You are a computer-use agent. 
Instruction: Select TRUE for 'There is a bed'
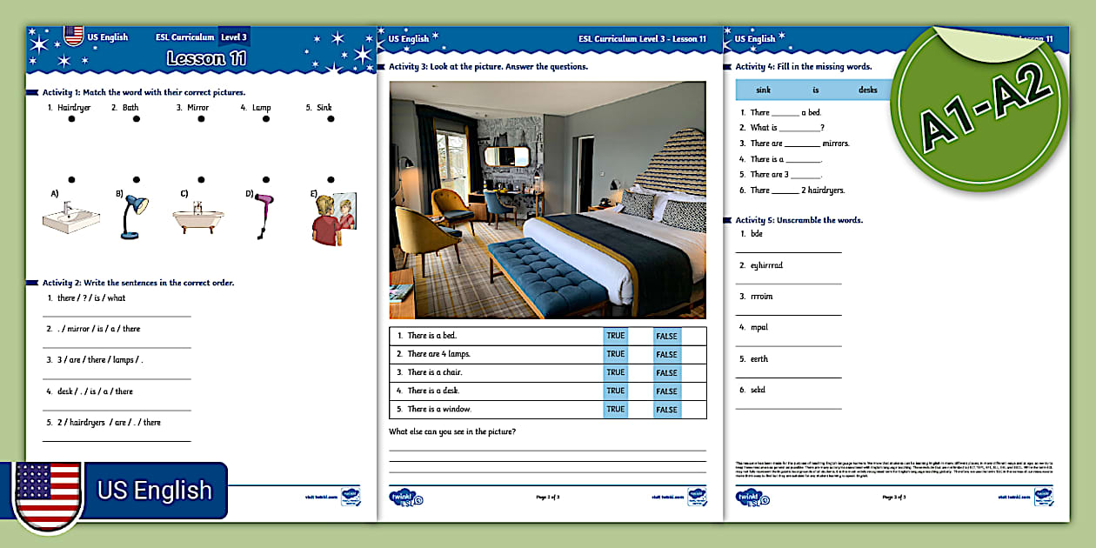[616, 336]
